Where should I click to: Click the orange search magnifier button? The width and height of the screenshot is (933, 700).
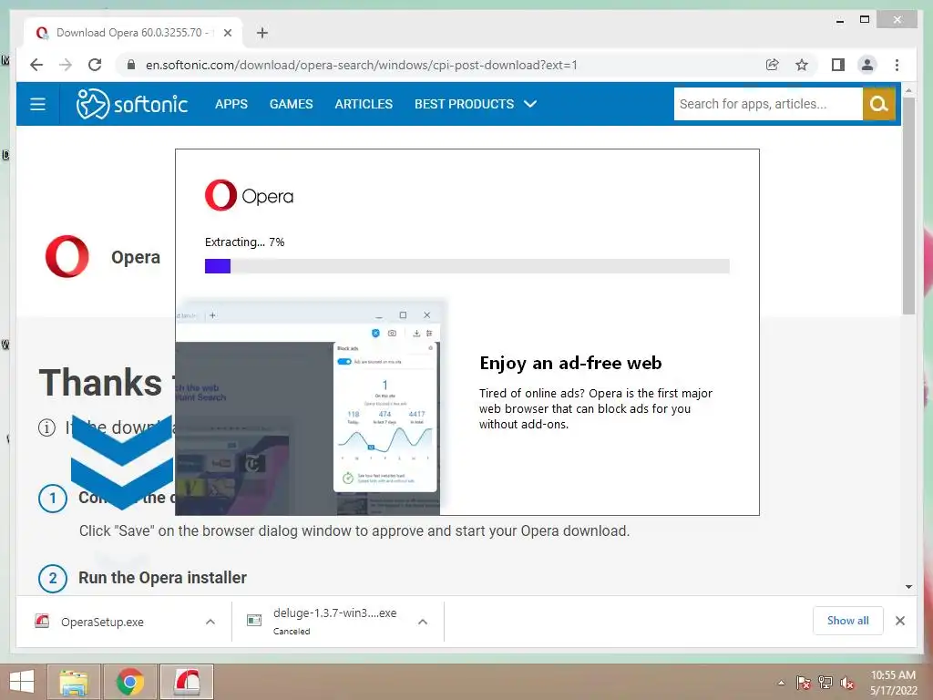[x=879, y=104]
